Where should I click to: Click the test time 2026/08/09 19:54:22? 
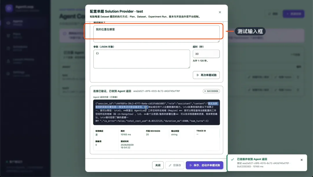pyautogui.click(x=127, y=146)
